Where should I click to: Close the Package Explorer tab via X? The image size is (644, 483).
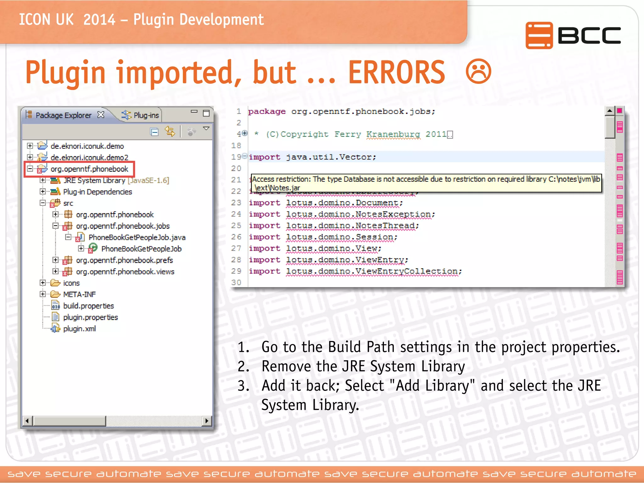pyautogui.click(x=101, y=115)
